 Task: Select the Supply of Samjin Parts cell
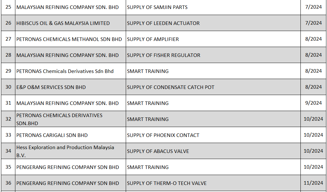(x=157, y=7)
